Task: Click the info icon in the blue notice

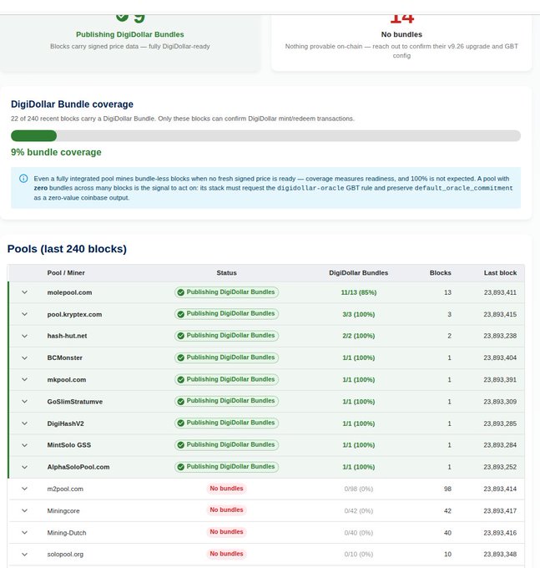Action: (23, 179)
